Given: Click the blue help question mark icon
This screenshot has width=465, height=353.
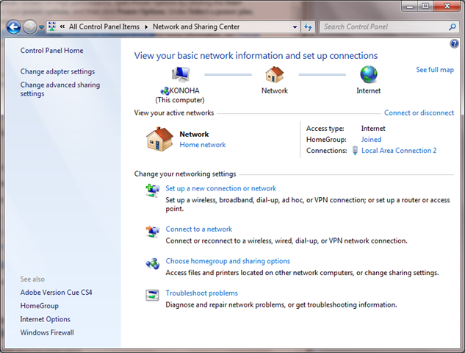Looking at the screenshot, I should tap(454, 44).
